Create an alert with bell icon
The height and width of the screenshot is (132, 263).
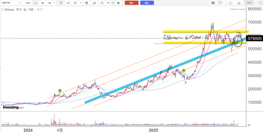[x=119, y=3]
